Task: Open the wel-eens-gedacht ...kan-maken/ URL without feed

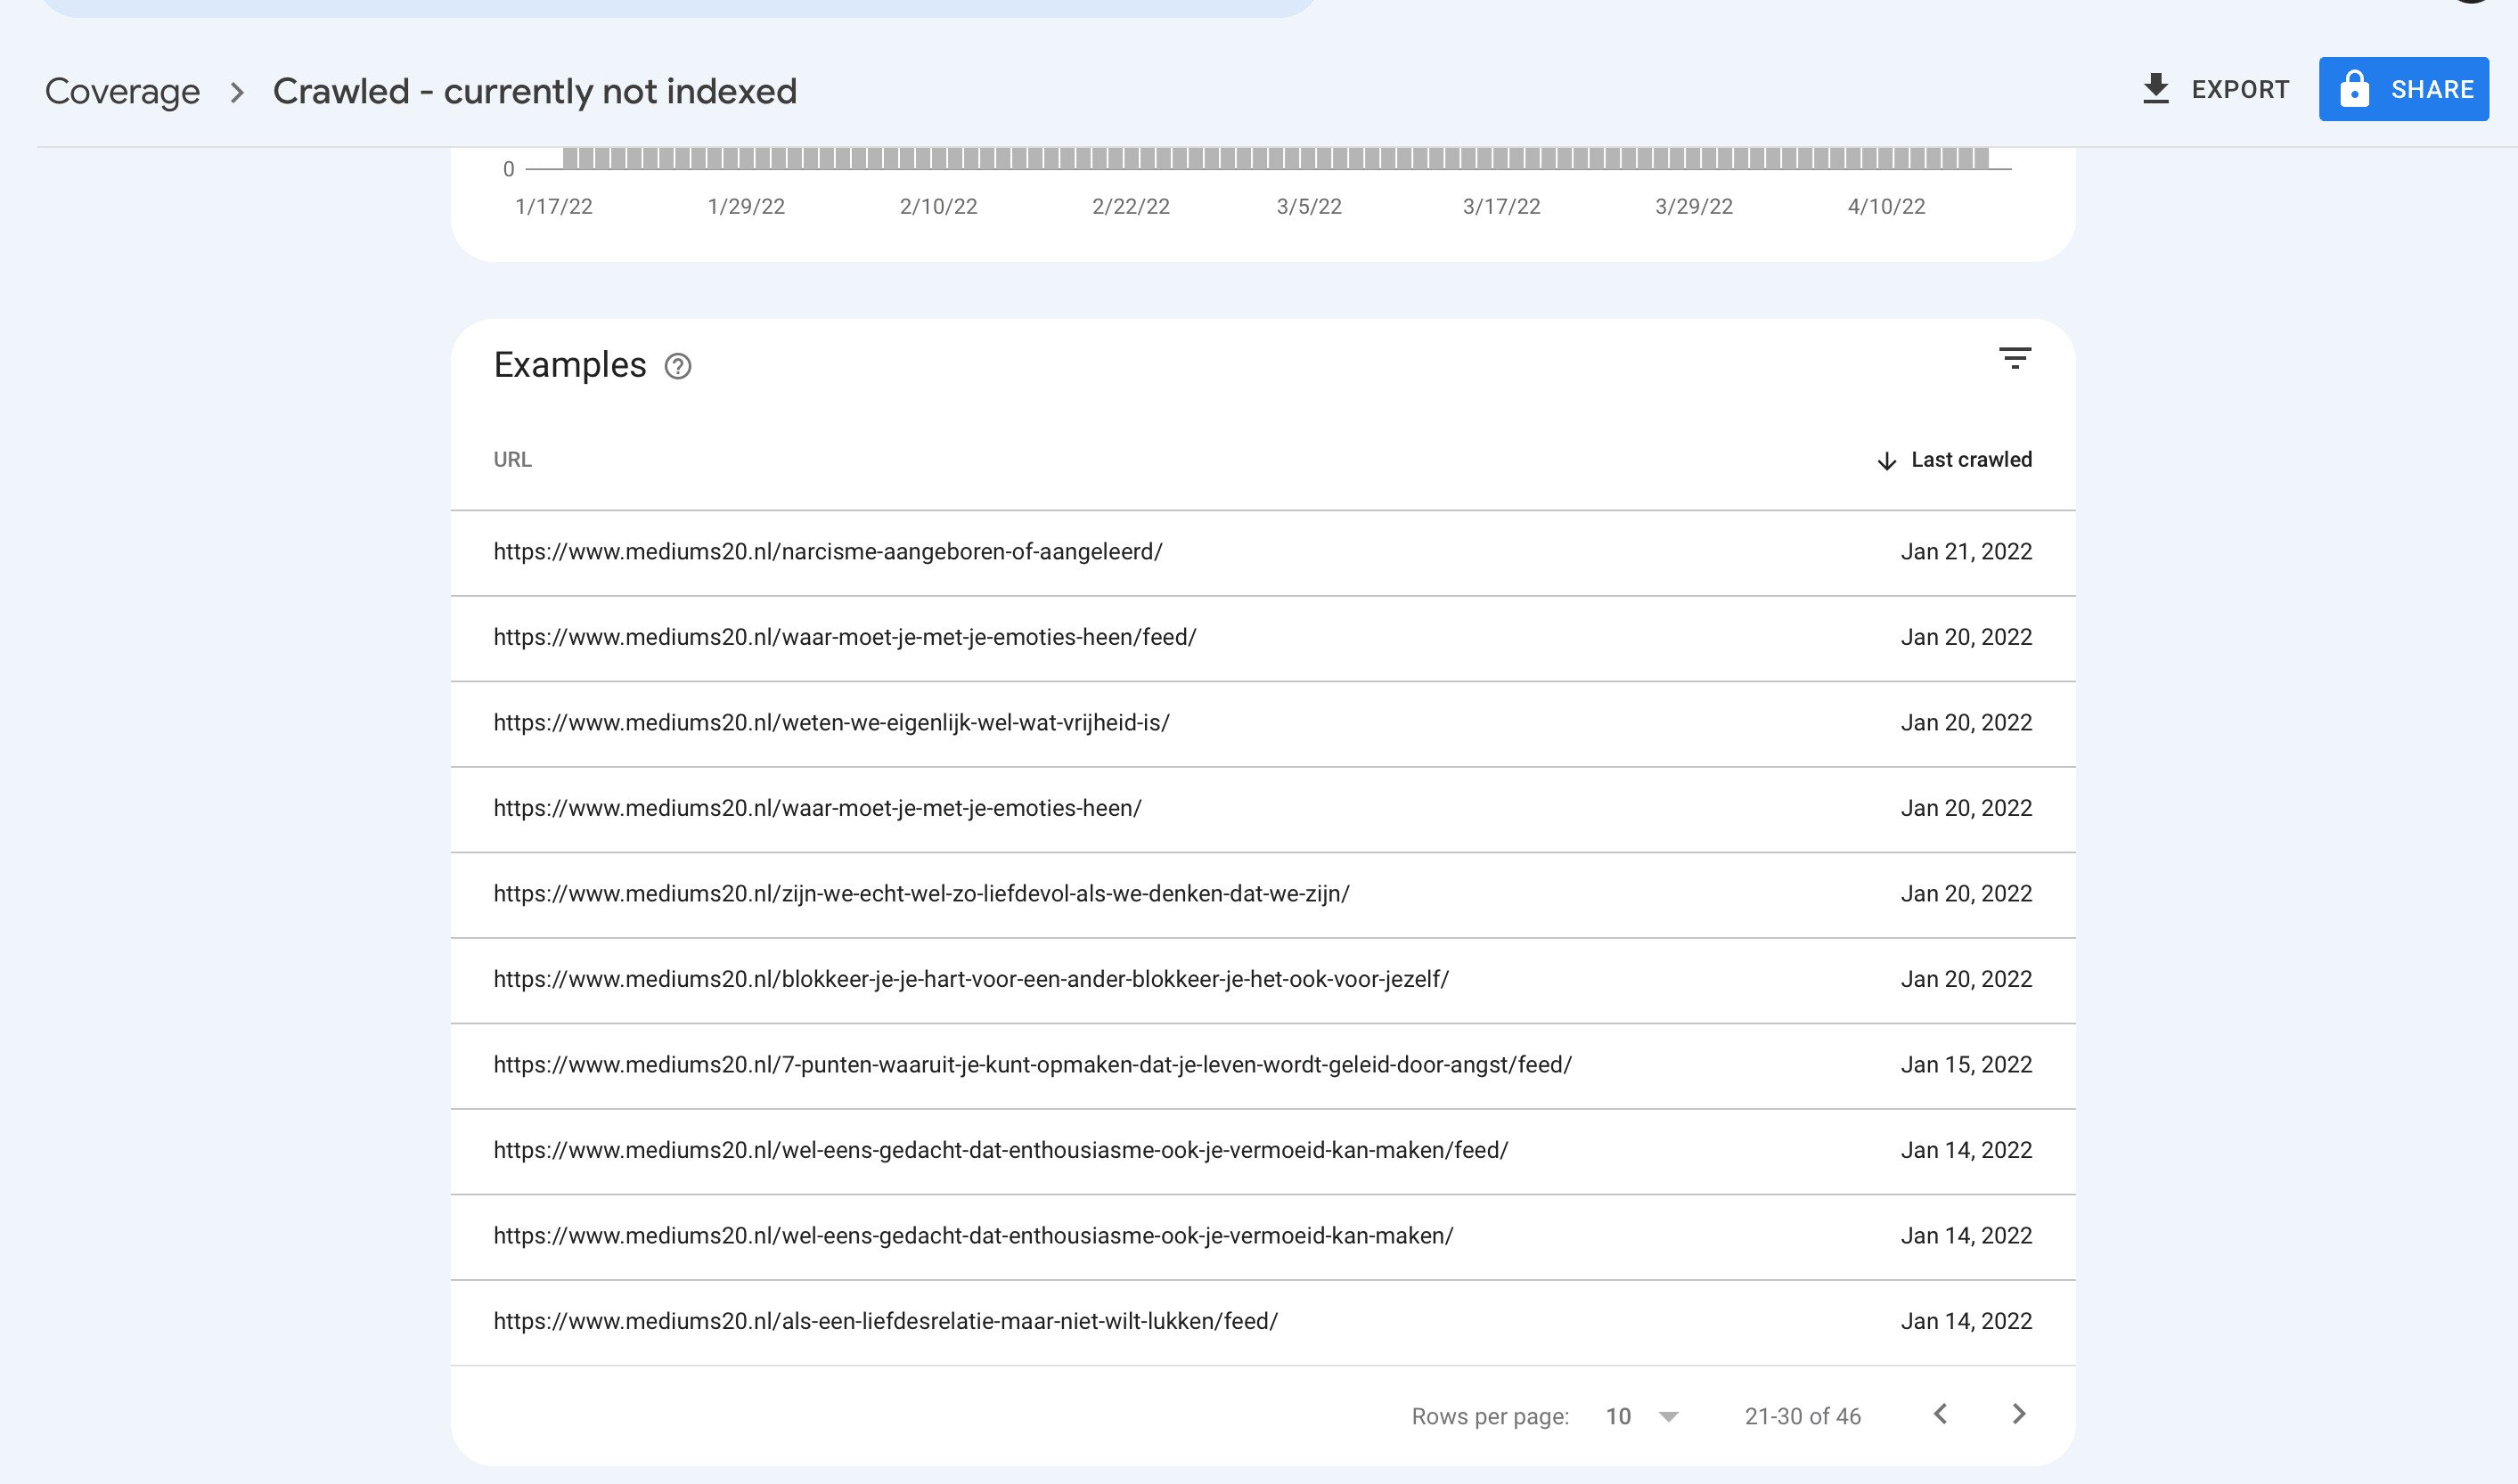Action: (1263, 1236)
